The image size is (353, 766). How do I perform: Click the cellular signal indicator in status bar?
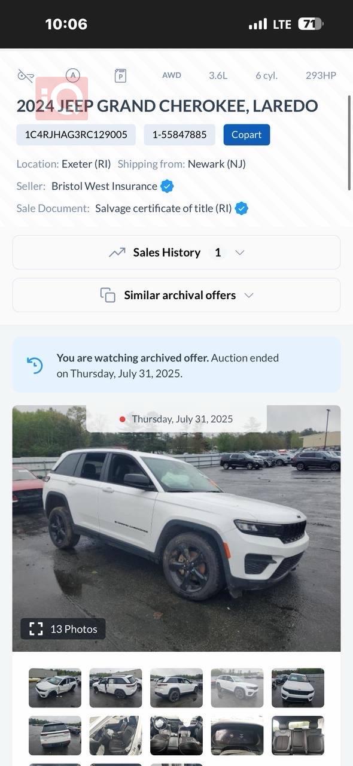(259, 24)
